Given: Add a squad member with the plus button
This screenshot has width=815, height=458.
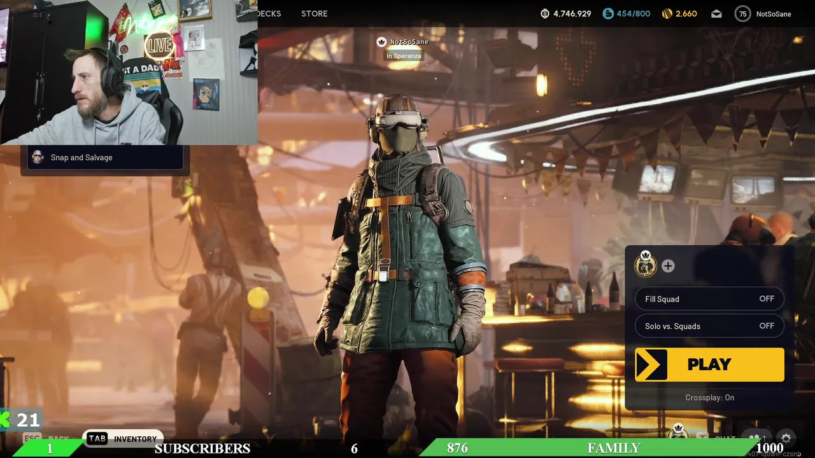Looking at the screenshot, I should point(668,266).
